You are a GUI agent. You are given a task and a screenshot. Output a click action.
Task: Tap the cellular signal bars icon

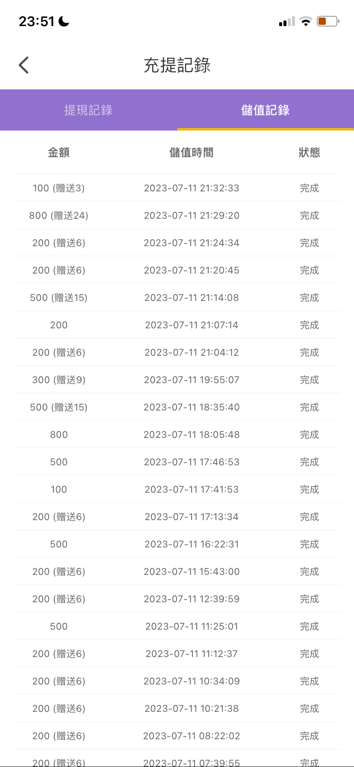(x=286, y=22)
